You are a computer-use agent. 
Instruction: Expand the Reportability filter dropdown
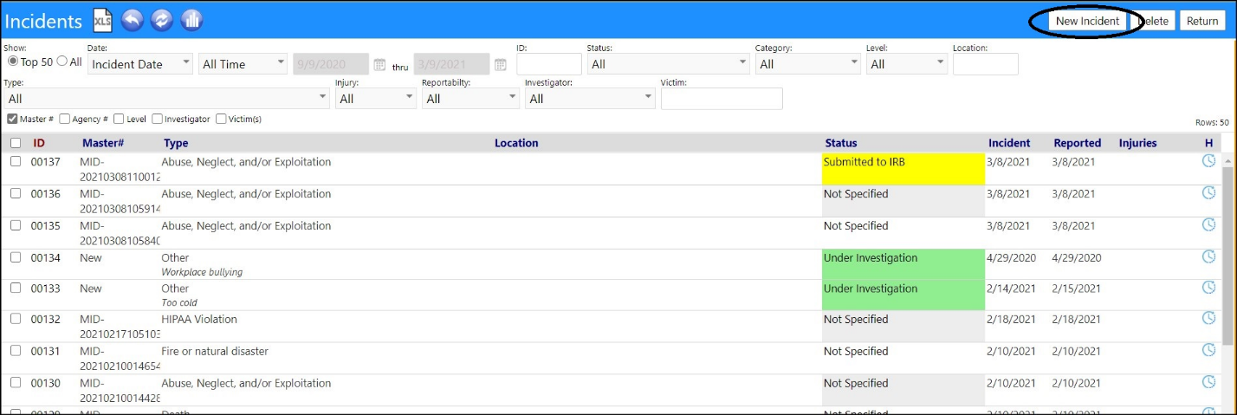(470, 99)
